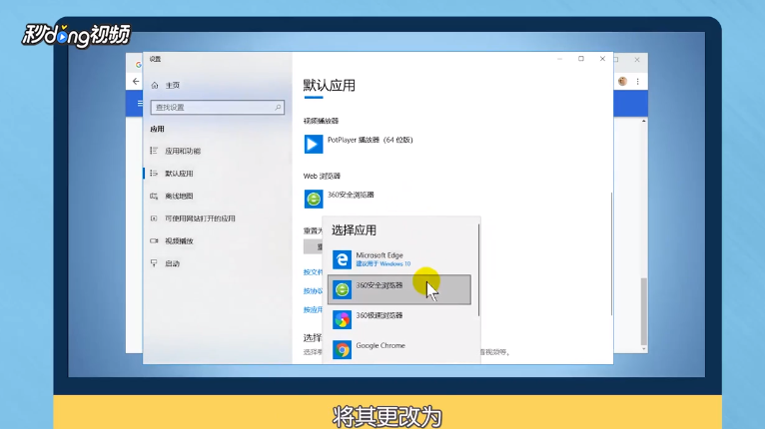Click the PotPlayer video player icon
Image resolution: width=765 pixels, height=429 pixels.
(314, 145)
